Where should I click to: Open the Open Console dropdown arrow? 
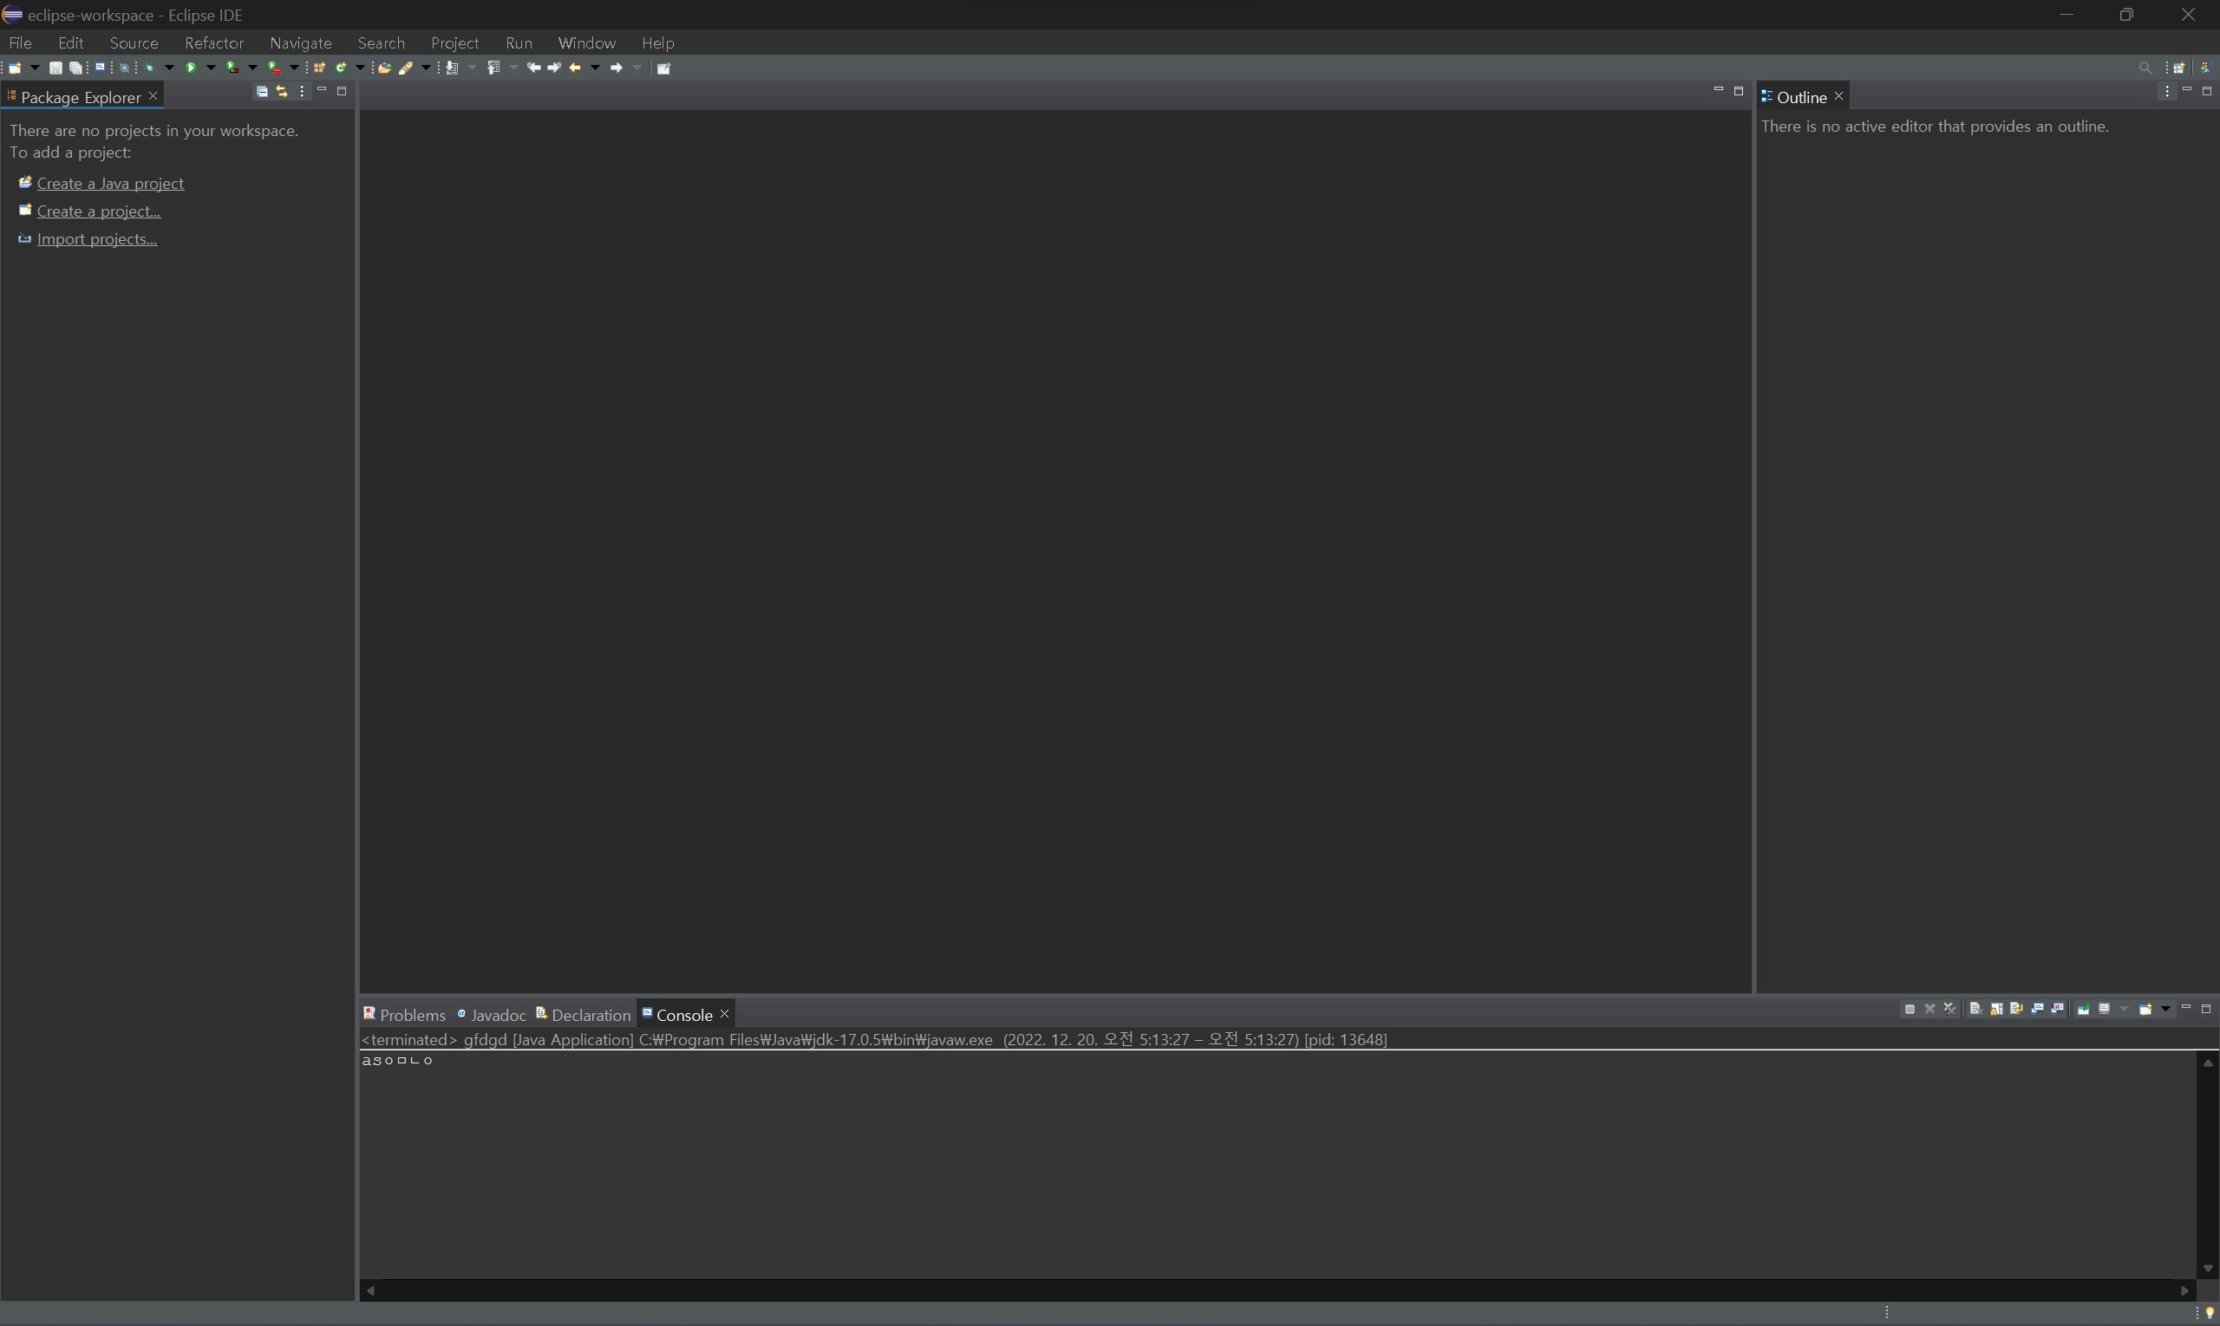click(x=2165, y=1009)
